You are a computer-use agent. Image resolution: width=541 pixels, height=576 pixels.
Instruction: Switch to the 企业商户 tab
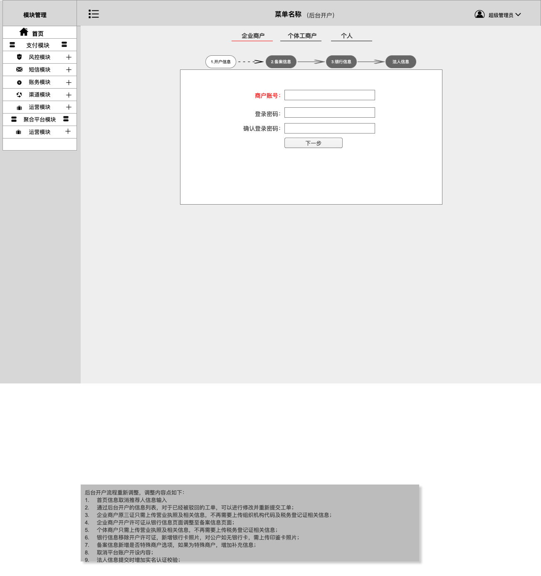[x=253, y=36]
